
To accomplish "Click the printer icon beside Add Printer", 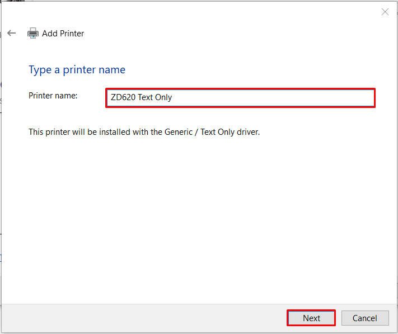I will coord(33,33).
